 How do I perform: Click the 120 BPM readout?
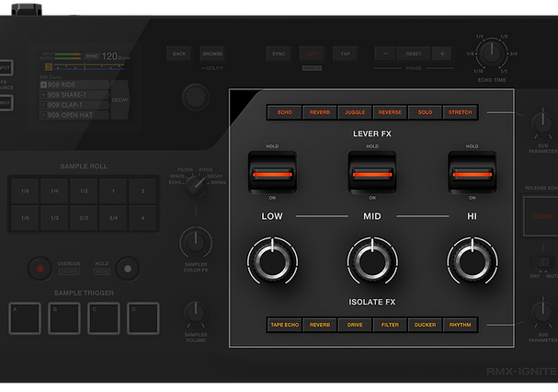click(115, 56)
